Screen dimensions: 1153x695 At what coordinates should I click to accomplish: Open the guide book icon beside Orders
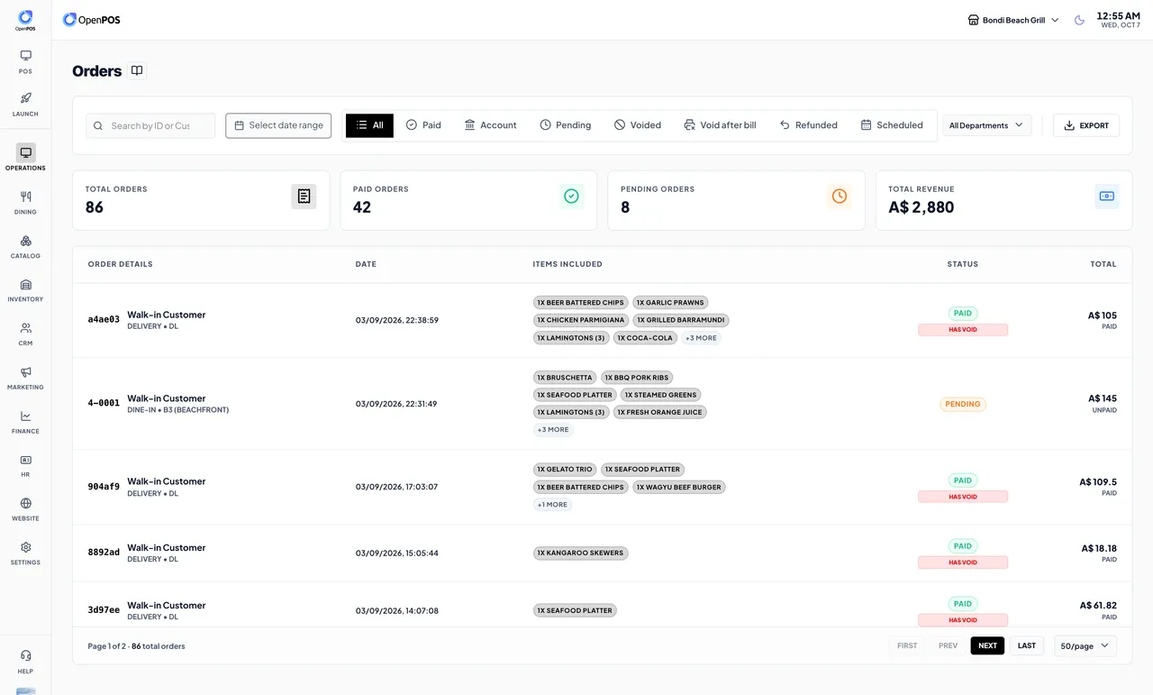tap(137, 70)
